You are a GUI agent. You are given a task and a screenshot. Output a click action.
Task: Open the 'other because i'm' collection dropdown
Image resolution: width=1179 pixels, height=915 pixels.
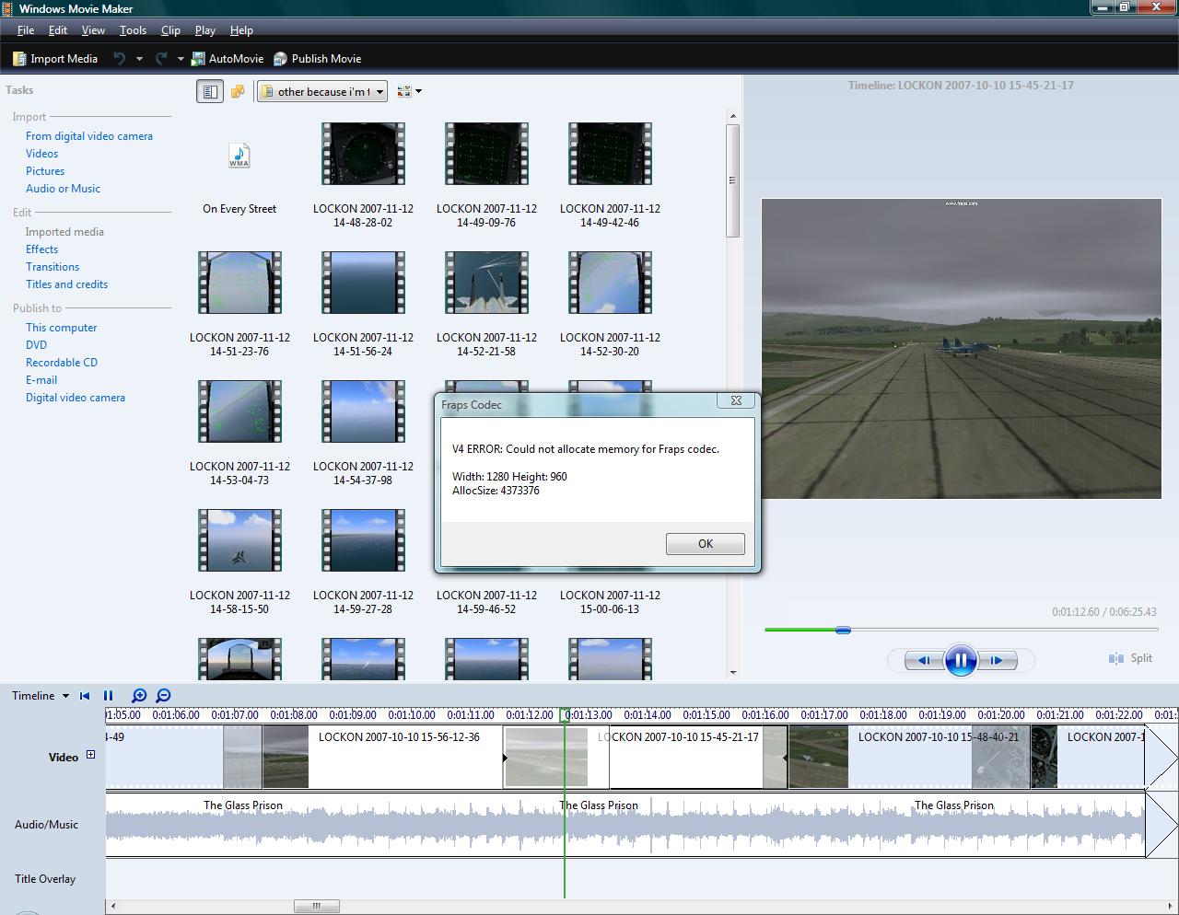coord(321,91)
